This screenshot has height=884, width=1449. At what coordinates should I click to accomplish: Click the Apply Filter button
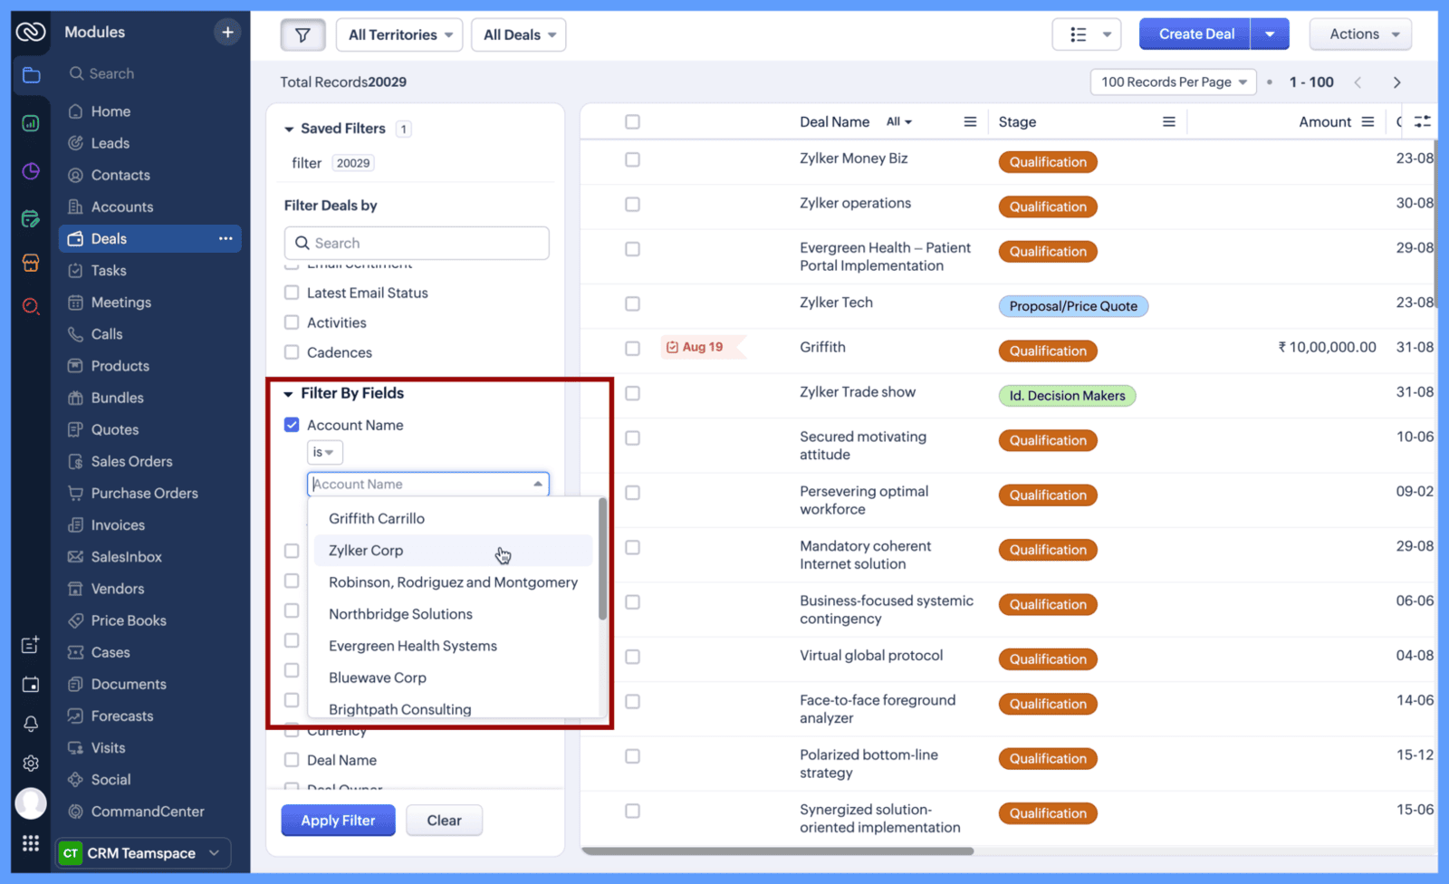[x=338, y=821]
